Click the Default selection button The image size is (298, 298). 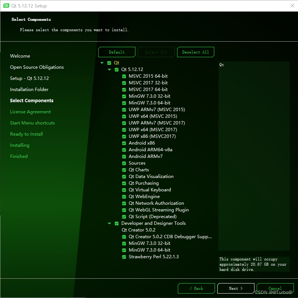point(117,52)
